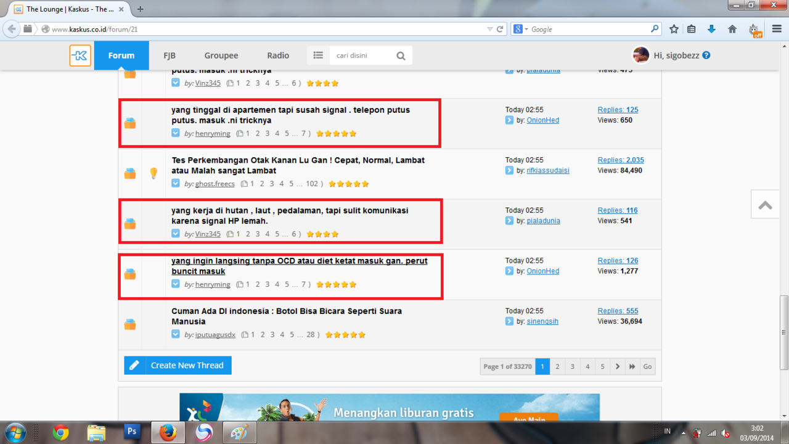Open the Groupee tab
The width and height of the screenshot is (789, 444).
point(221,55)
